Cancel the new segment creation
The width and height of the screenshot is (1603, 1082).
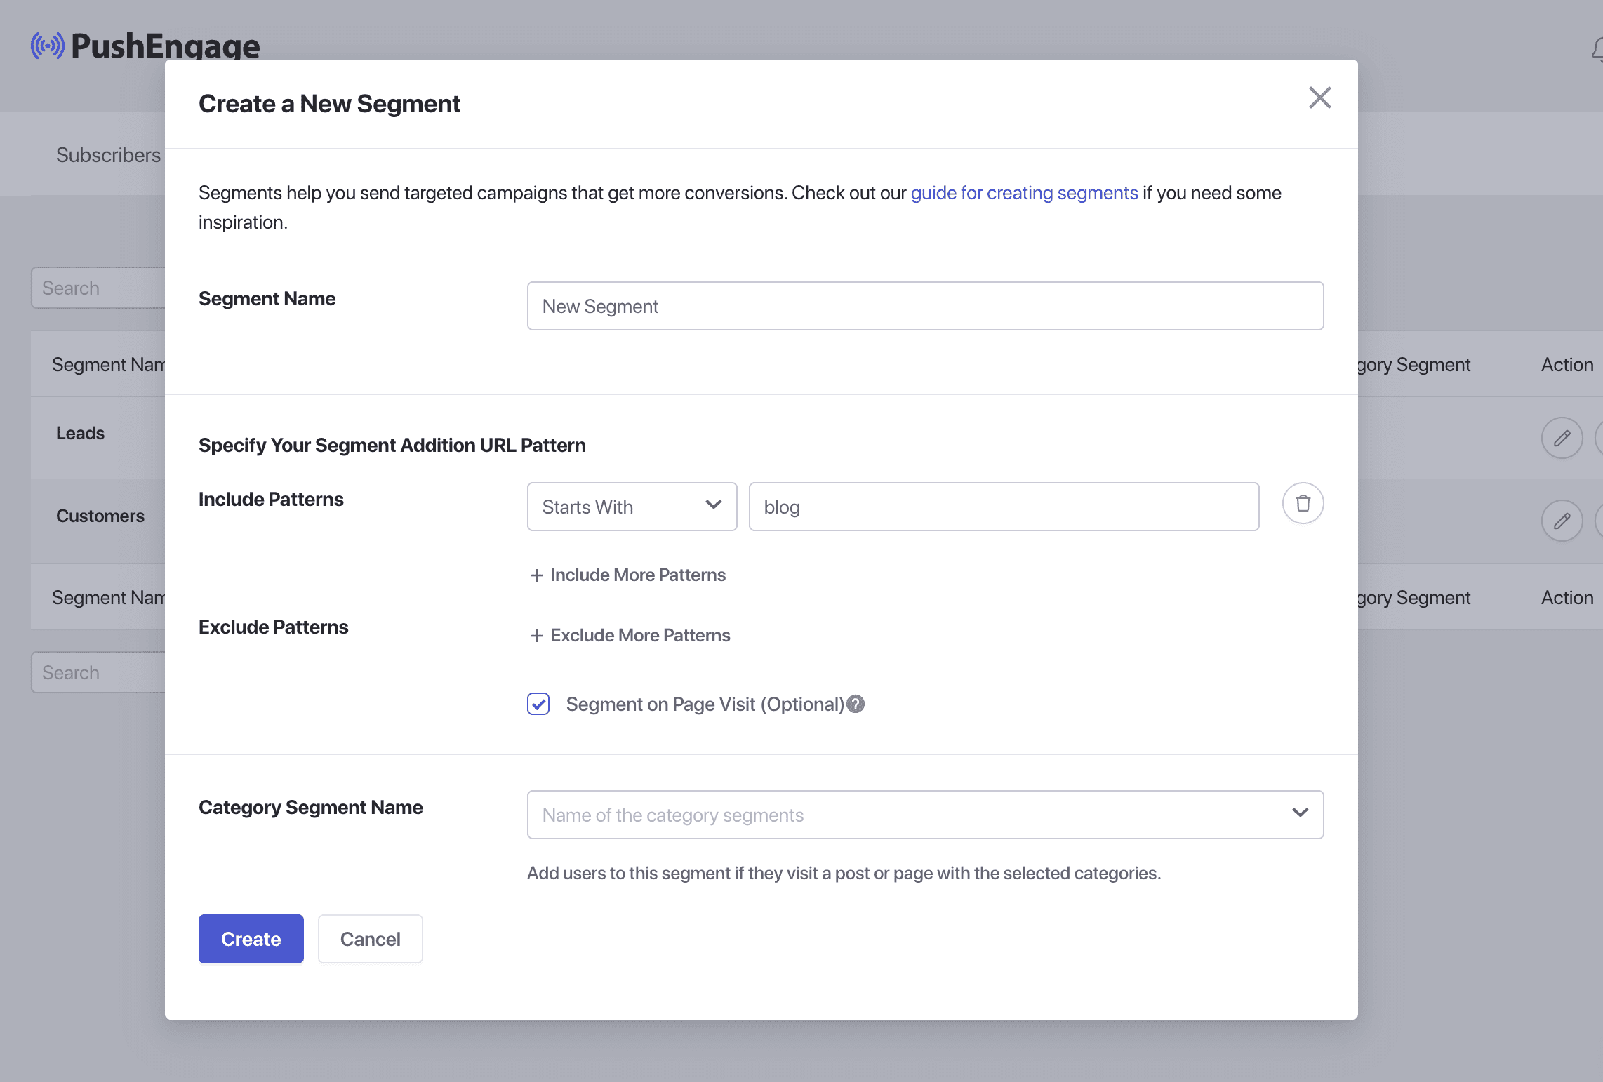click(x=370, y=939)
